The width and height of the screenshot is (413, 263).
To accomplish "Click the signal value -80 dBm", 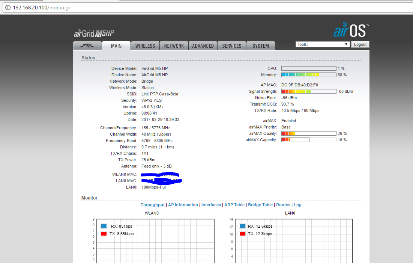I will (x=345, y=92).
